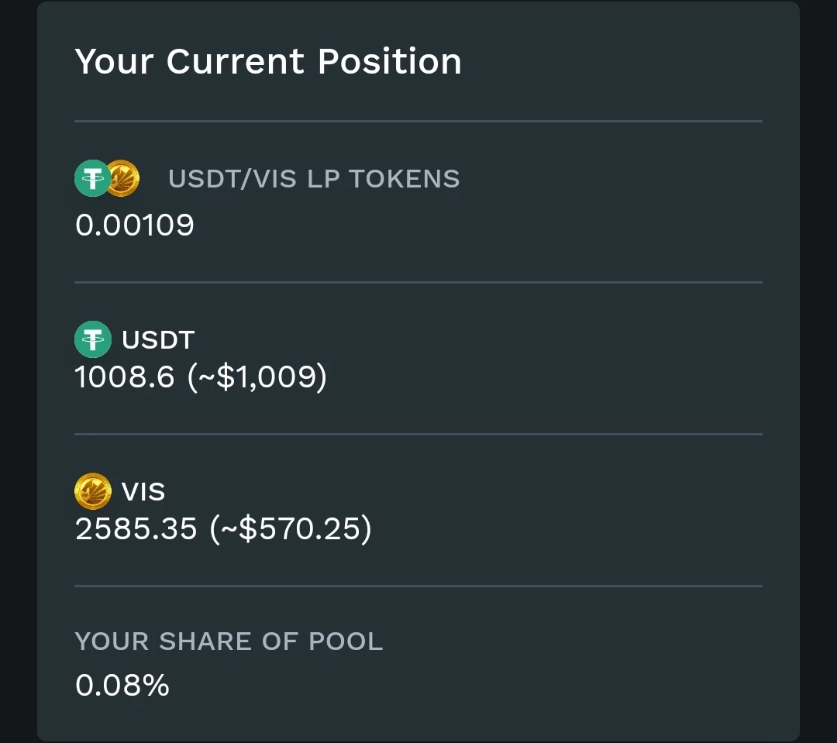Click the divider between USDT and VIS rows

tap(418, 435)
